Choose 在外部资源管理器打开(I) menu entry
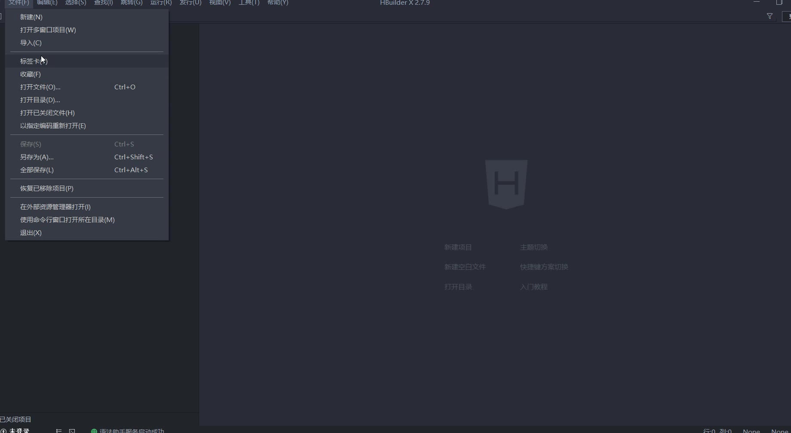 tap(87, 207)
